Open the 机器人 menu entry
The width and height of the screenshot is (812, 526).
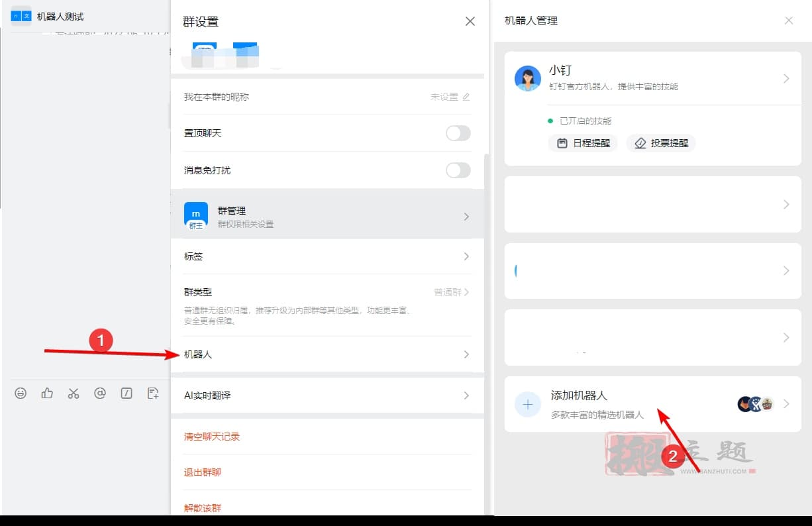tap(327, 354)
